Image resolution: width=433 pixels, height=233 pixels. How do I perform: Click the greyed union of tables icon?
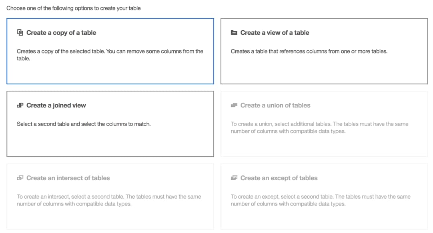[x=234, y=105]
